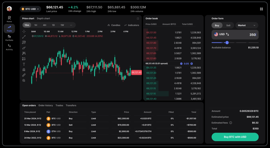The width and height of the screenshot is (270, 148).
Task: Open the Candles chart style menu
Action: (114, 25)
